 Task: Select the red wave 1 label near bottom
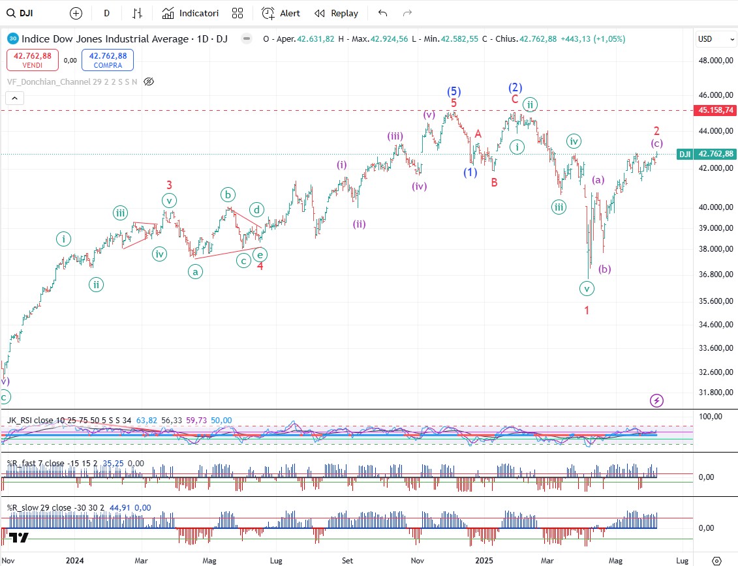[x=587, y=310]
